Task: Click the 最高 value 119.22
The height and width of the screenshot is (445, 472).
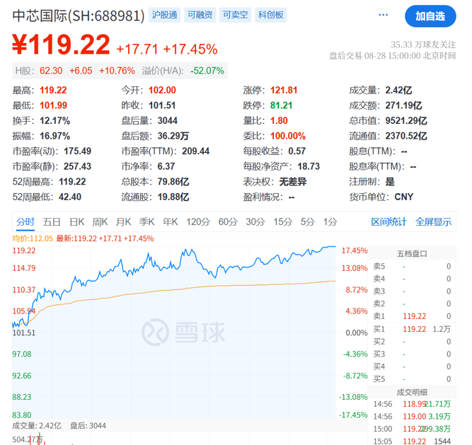Action: coord(53,91)
